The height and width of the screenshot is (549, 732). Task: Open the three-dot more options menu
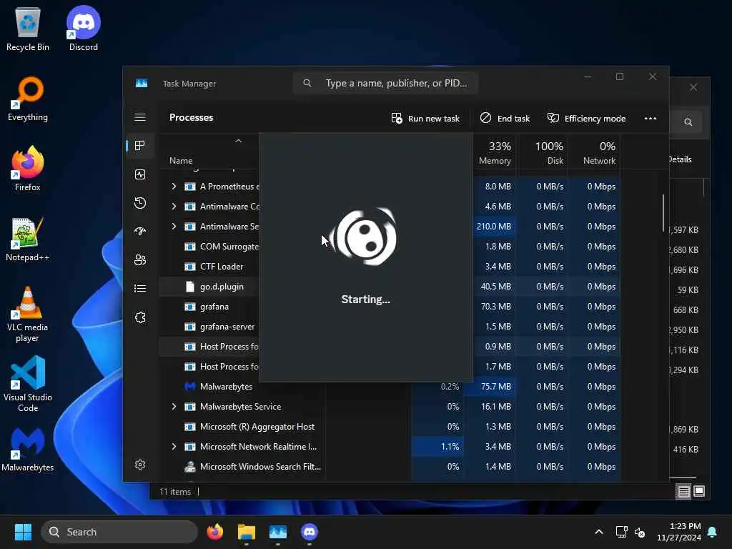[x=651, y=118]
